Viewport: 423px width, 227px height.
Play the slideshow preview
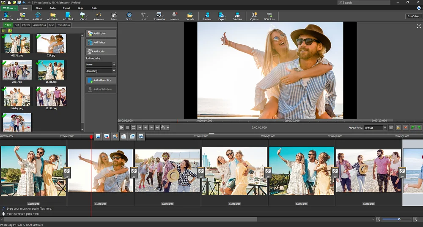click(121, 127)
